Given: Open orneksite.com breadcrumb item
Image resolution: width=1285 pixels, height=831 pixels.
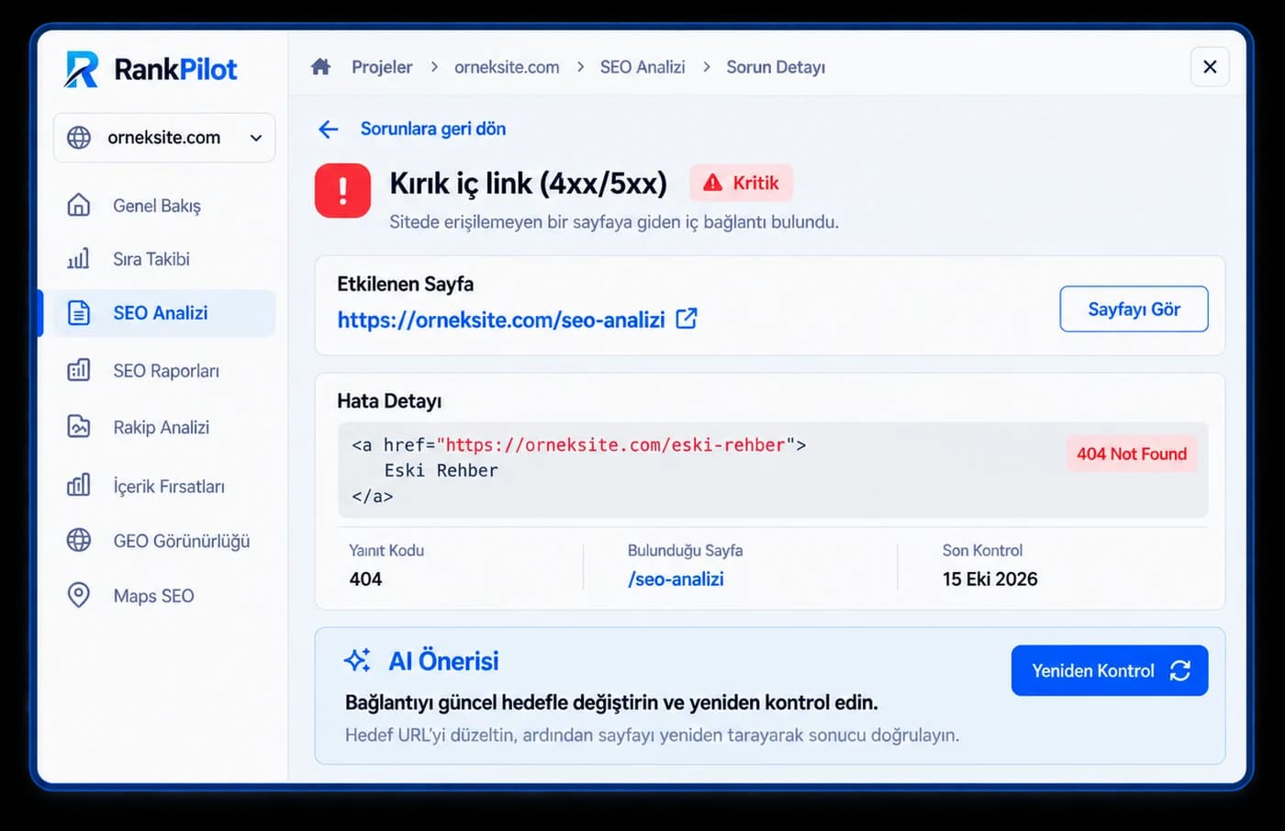Looking at the screenshot, I should (x=507, y=67).
